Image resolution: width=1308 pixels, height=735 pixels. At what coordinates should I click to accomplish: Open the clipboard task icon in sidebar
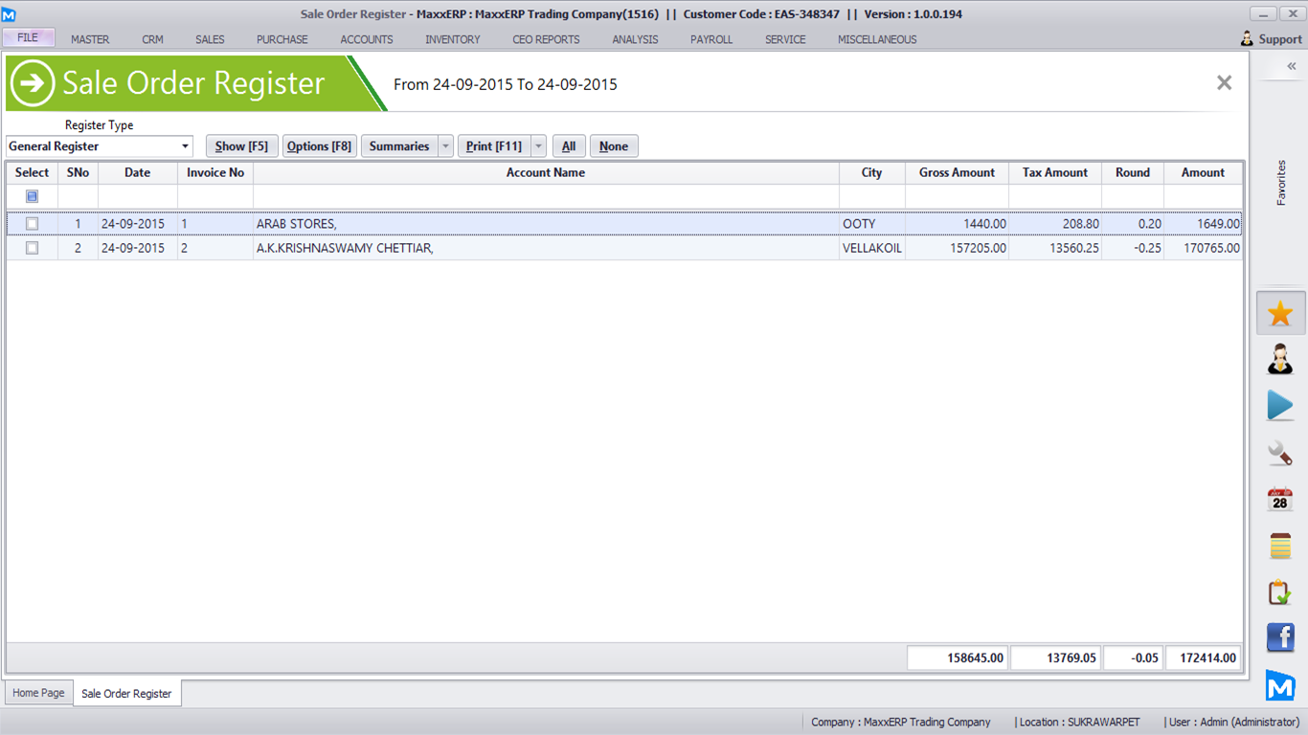point(1280,592)
